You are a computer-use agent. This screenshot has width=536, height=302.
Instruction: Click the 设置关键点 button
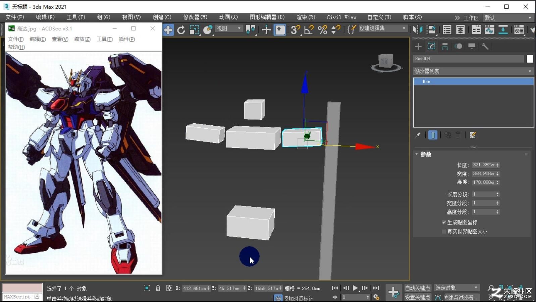(418, 297)
